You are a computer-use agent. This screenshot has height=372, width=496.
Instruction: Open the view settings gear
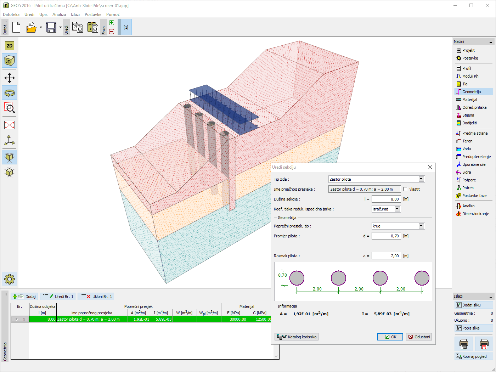(x=10, y=279)
